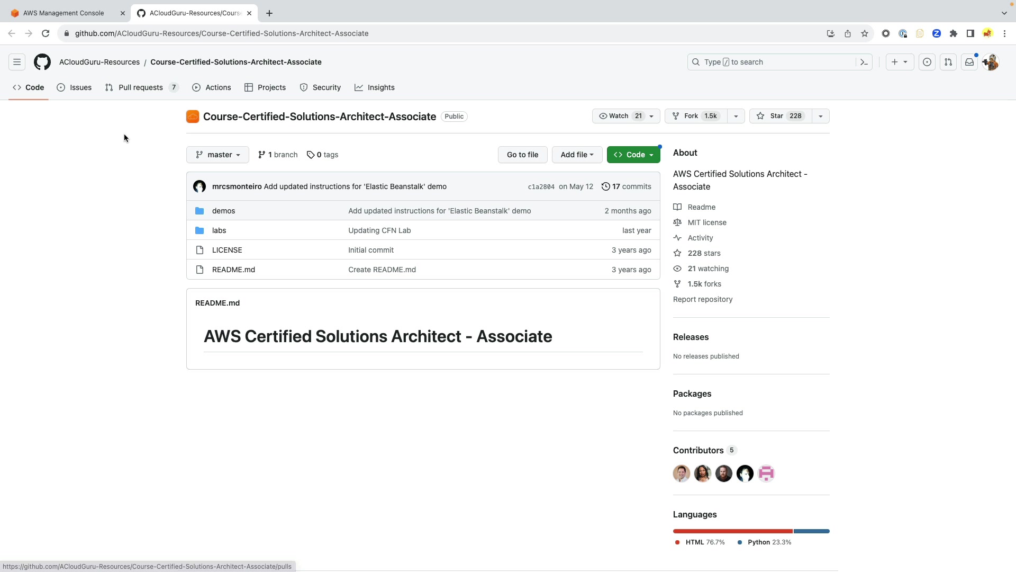Expand the master branch dropdown
The image size is (1016, 572).
[x=217, y=155]
